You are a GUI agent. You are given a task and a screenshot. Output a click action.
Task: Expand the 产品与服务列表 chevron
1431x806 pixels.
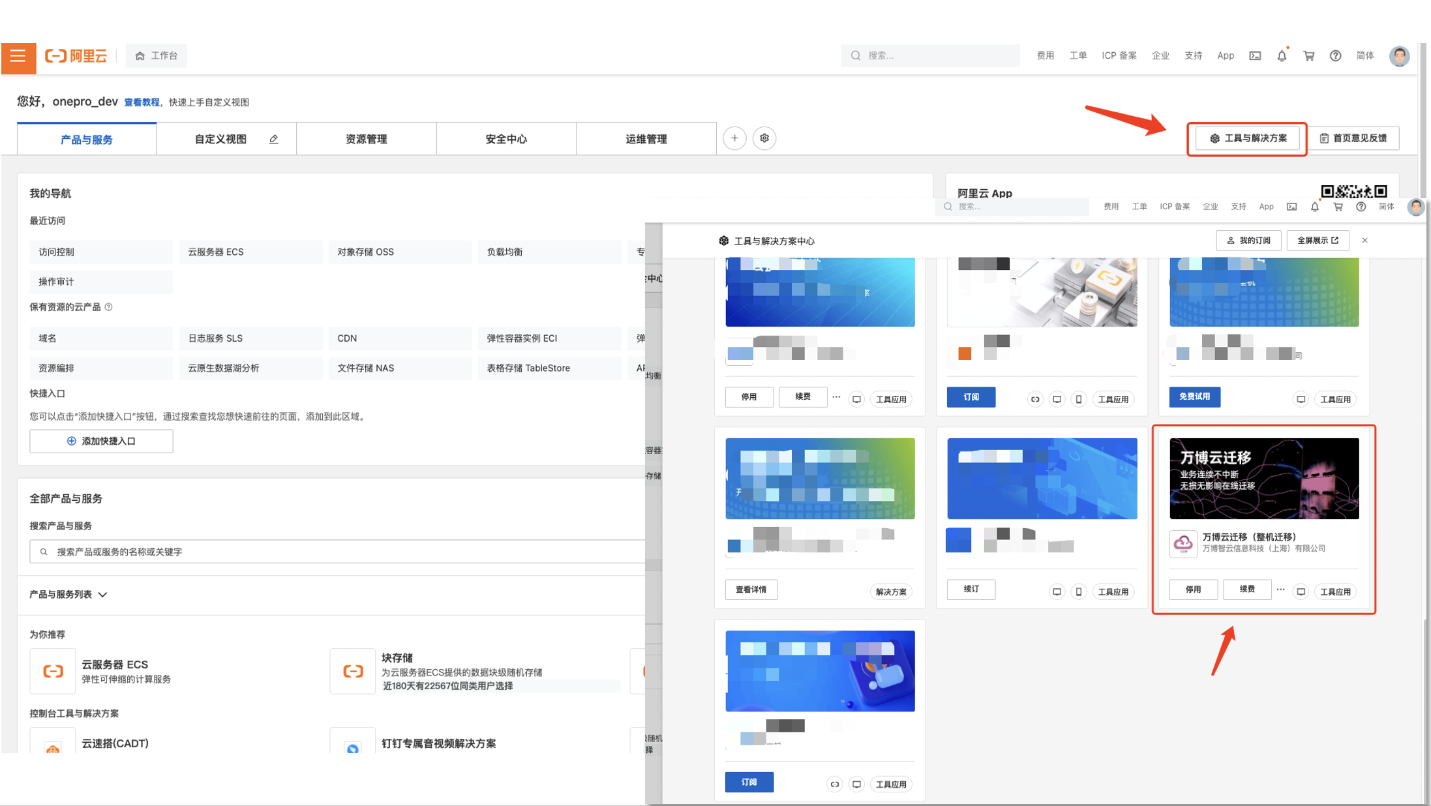coord(102,595)
